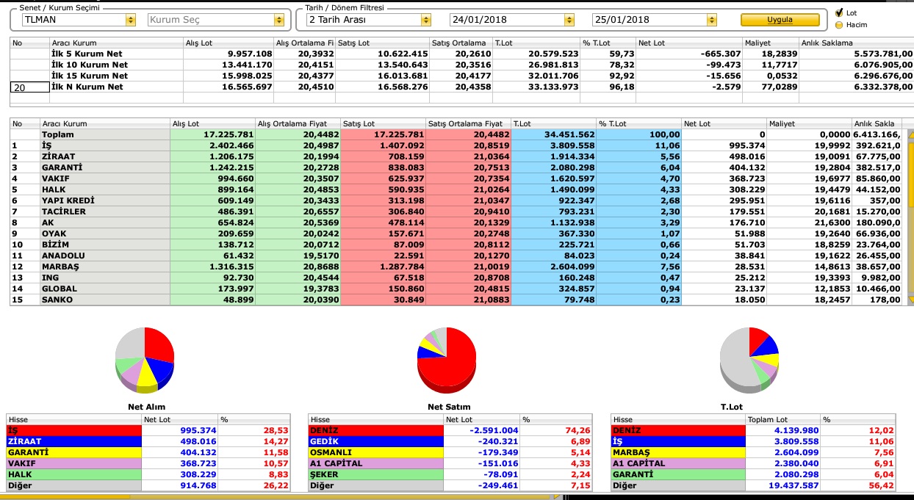Click the scroll down arrow of main table
This screenshot has height=500, width=914.
(911, 300)
